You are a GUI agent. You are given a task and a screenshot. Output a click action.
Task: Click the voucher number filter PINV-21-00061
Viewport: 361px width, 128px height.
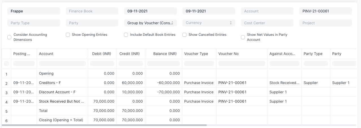(x=325, y=11)
